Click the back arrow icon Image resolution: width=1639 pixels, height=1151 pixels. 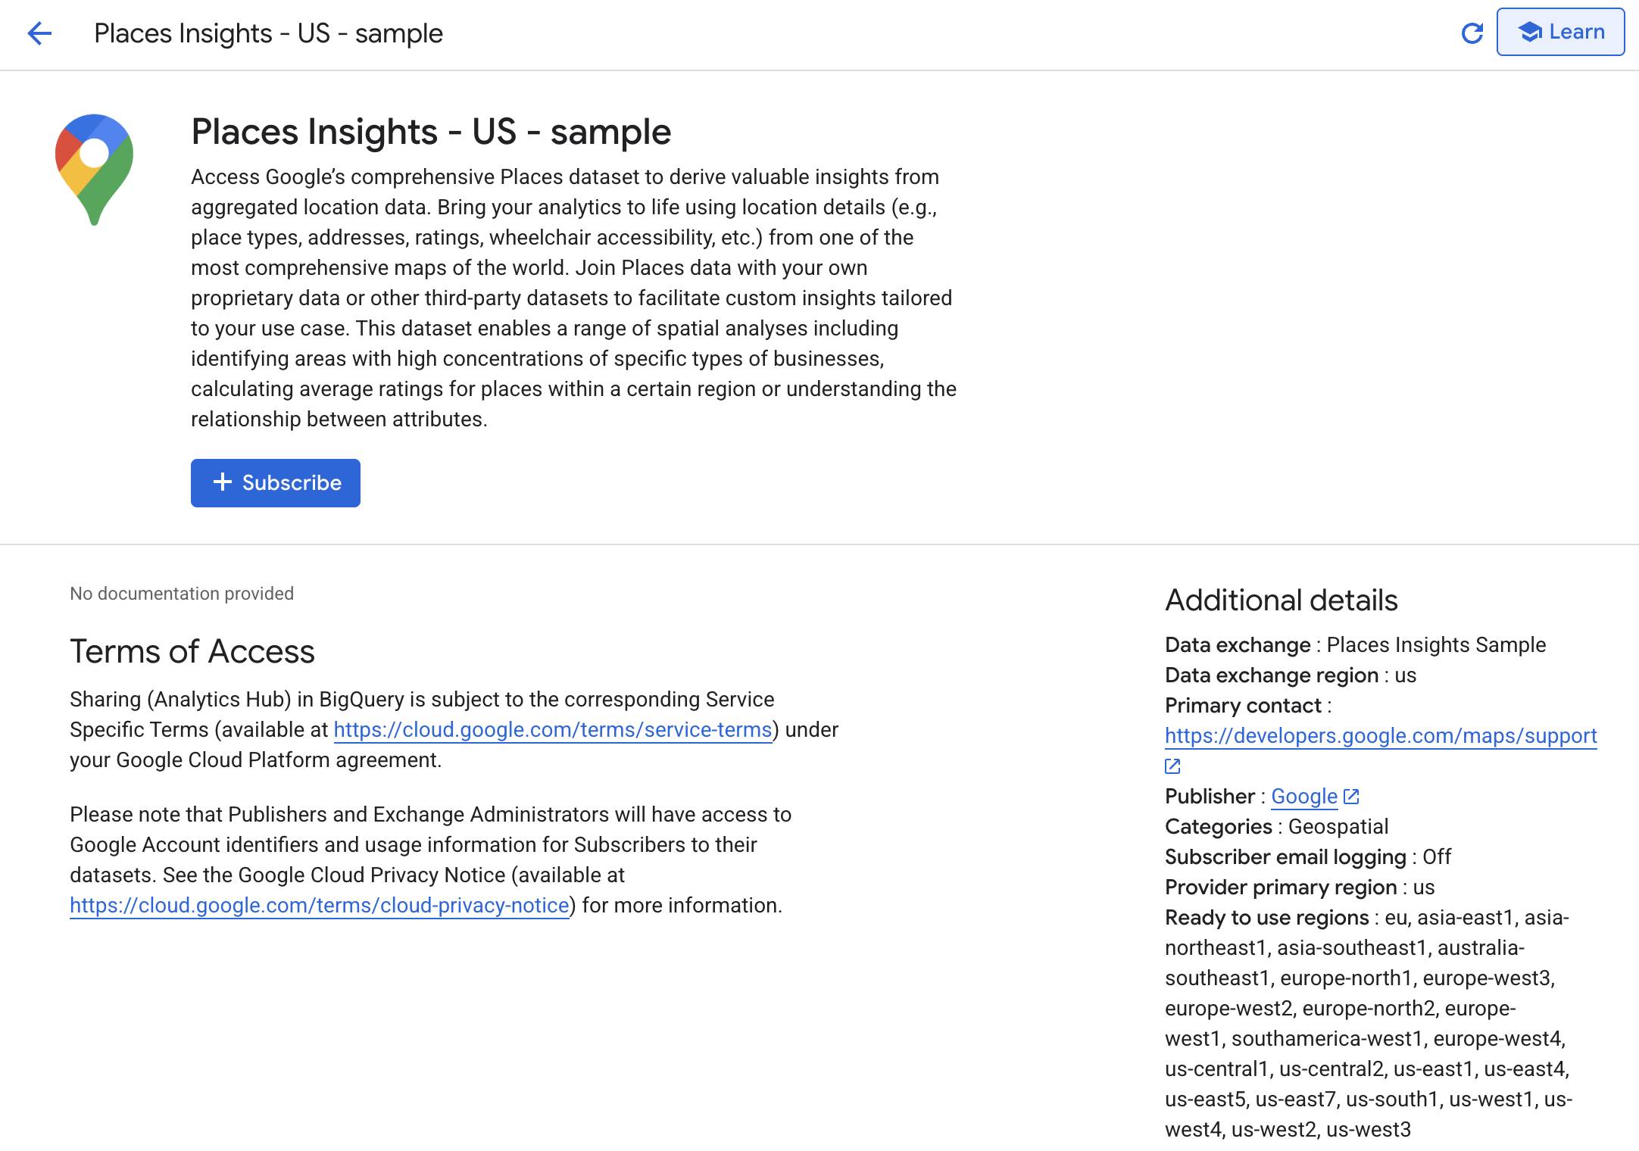click(39, 33)
